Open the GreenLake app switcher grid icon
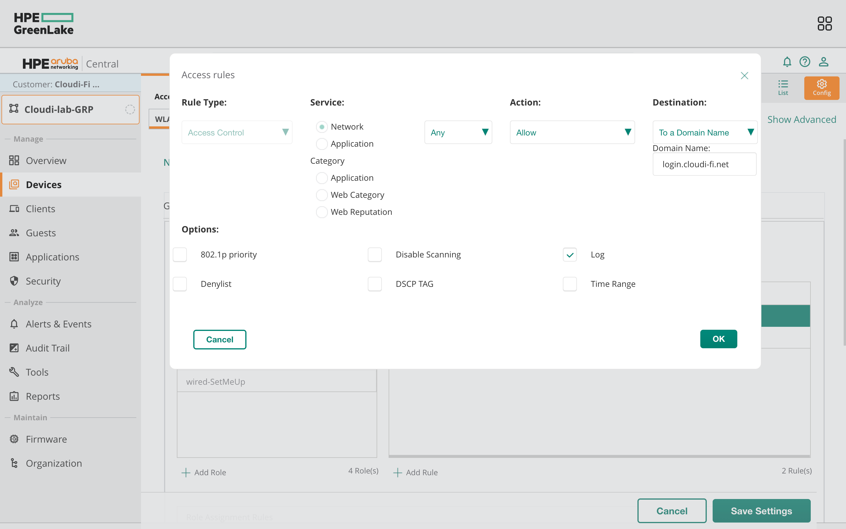846x529 pixels. [x=824, y=24]
